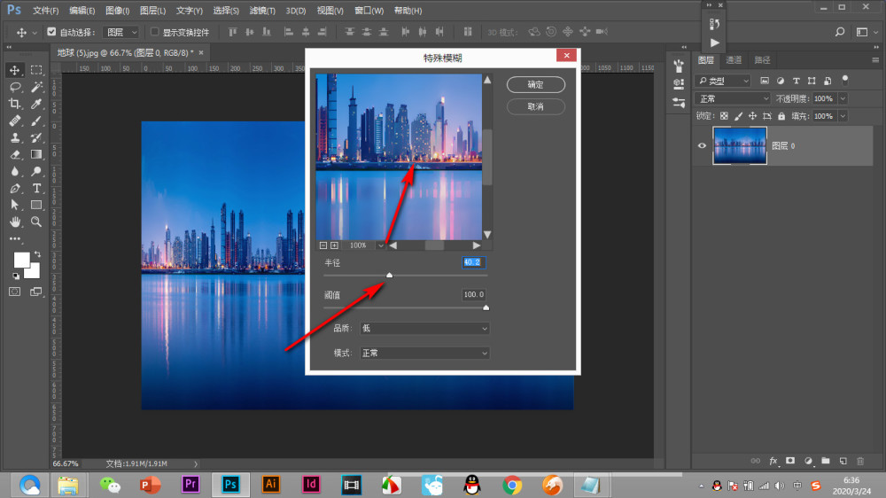
Task: Select the Lasso tool
Action: click(15, 87)
